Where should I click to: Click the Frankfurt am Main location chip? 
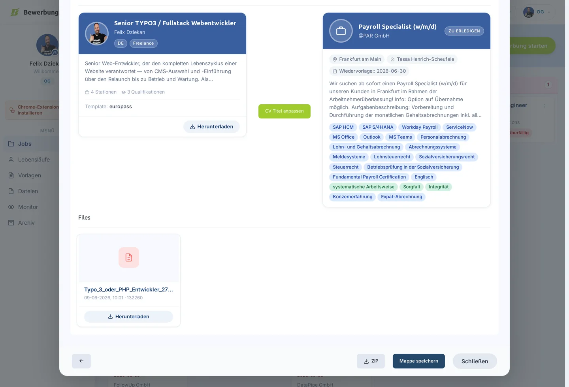coord(357,59)
